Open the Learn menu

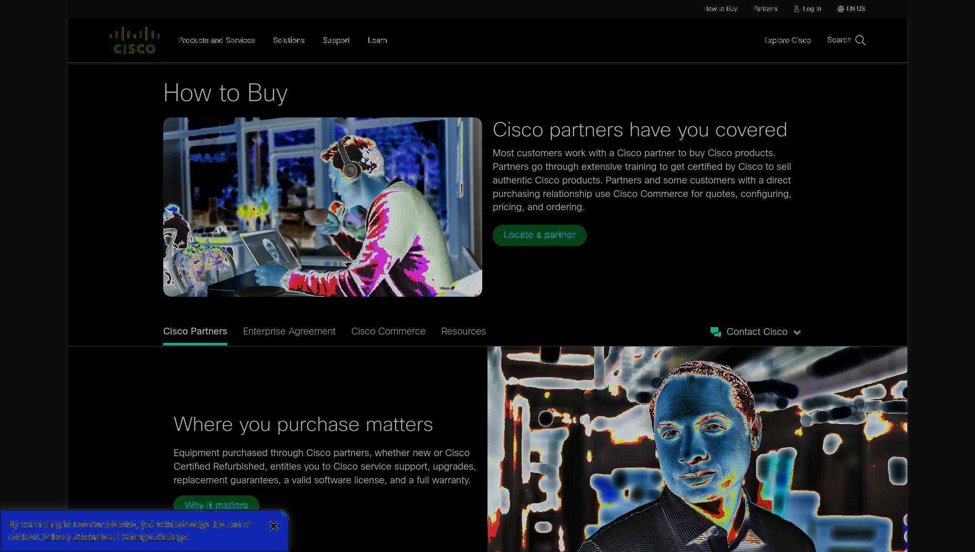(377, 40)
